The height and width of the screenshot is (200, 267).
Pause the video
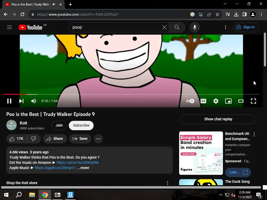point(9,101)
